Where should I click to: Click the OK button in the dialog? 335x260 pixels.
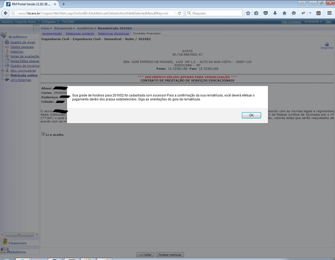(251, 115)
